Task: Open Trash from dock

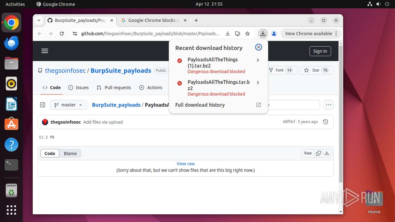Action: click(x=11, y=191)
